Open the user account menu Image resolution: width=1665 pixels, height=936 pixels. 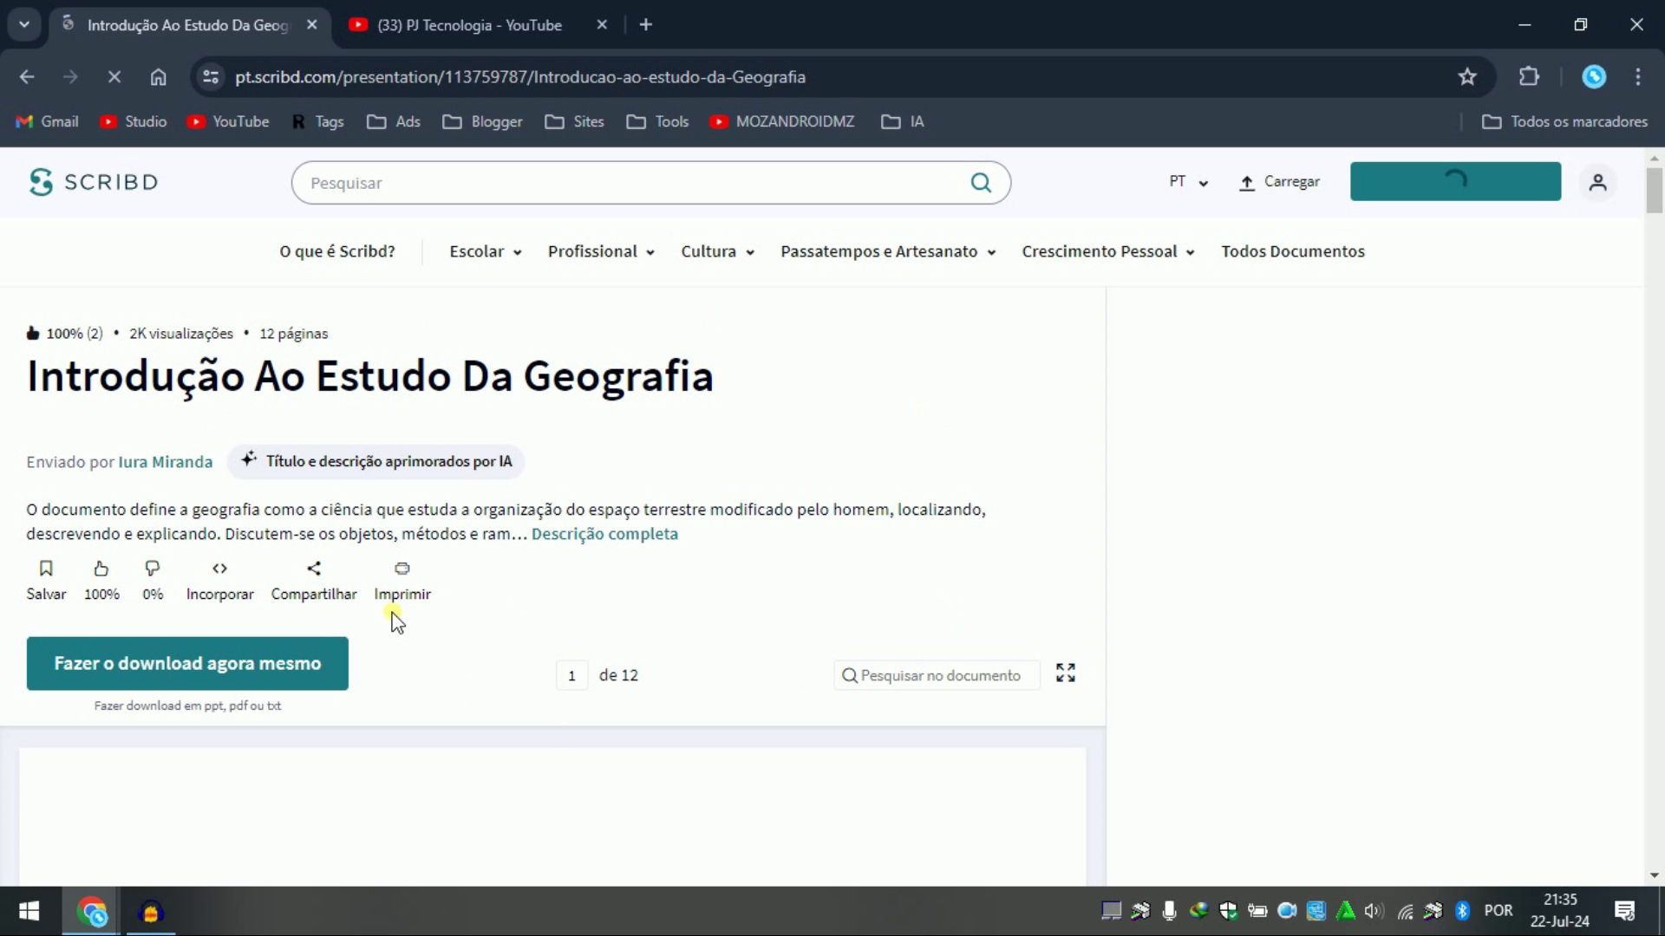1597,182
